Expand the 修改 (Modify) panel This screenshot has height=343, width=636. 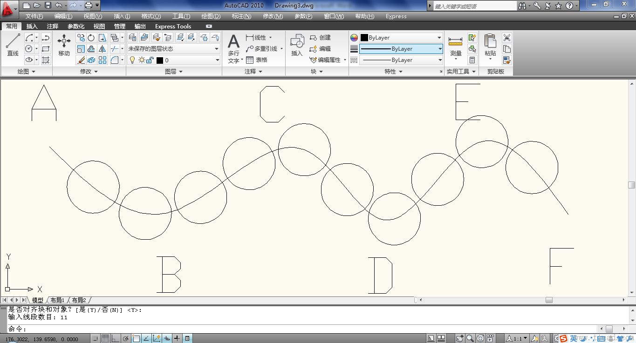[89, 71]
